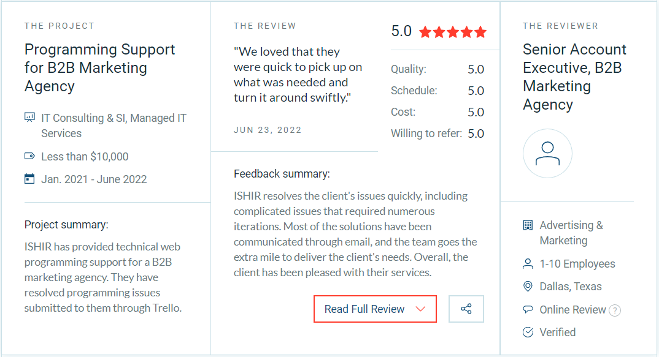The height and width of the screenshot is (357, 659).
Task: Click the five-star overall rating
Action: 453,32
